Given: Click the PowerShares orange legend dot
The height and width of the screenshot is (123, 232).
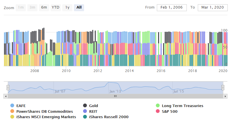Looking at the screenshot, I should pos(12,111).
